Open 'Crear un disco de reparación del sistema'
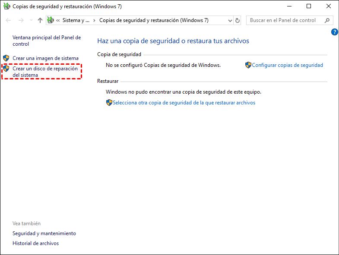The height and width of the screenshot is (255, 339). (x=45, y=72)
